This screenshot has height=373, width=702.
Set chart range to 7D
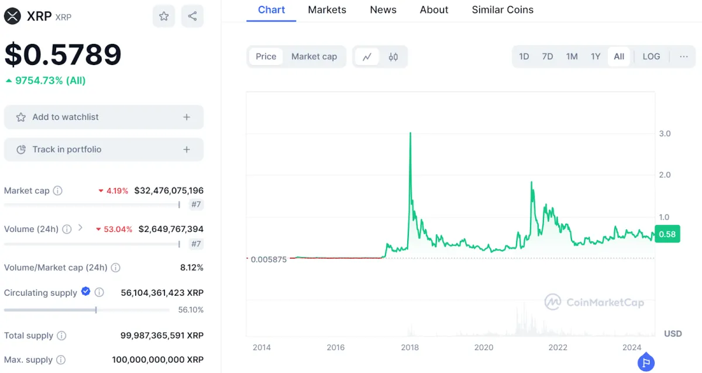548,57
